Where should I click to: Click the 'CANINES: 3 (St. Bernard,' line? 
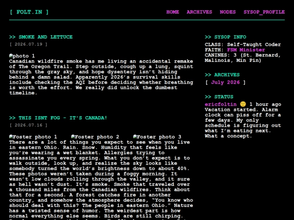click(x=243, y=55)
